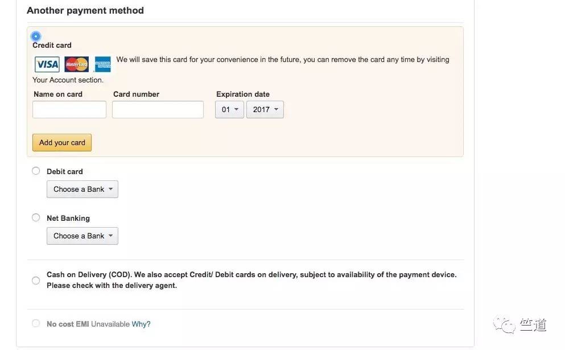Viewport: 565px width, 350px height.
Task: Click into the Card number field
Action: (x=158, y=109)
